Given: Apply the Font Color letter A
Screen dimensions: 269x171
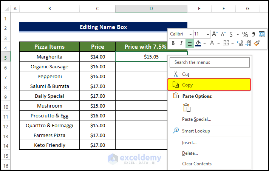Looking at the screenshot, I should coord(212,43).
